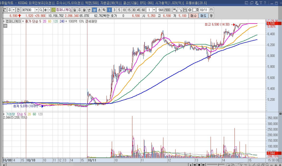This screenshot has width=282, height=166.
Task: Click the 568 bar count input field
Action: point(160,10)
